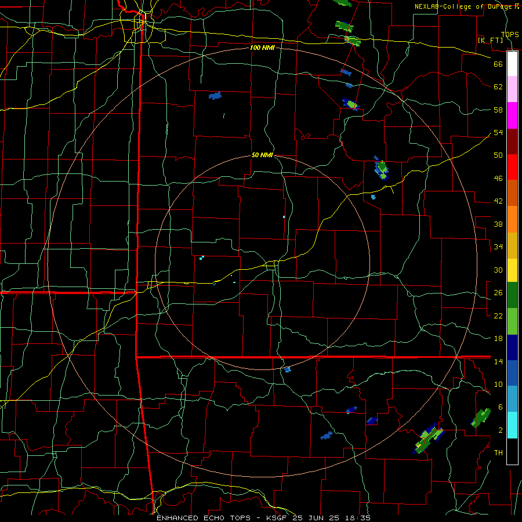Click the scale value "62"
This screenshot has width=522, height=522.
pos(498,87)
